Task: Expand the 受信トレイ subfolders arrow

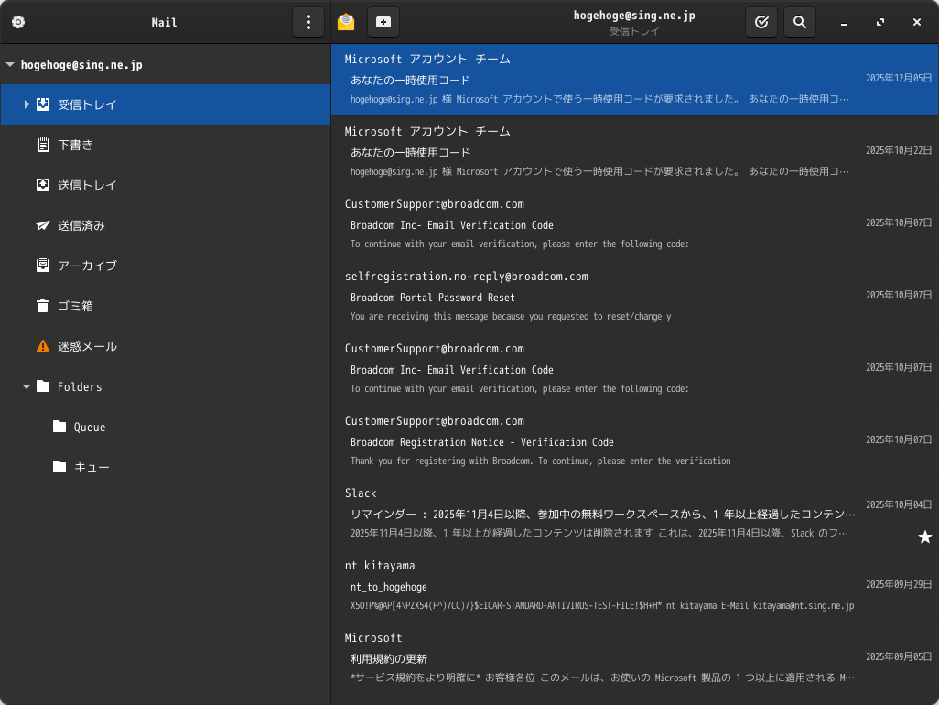Action: (27, 104)
